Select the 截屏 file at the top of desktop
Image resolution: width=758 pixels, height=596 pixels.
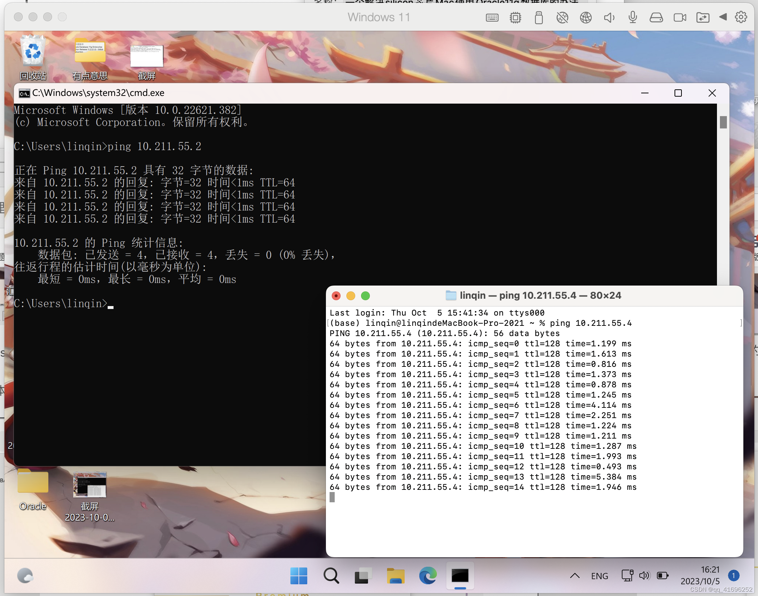coord(146,62)
